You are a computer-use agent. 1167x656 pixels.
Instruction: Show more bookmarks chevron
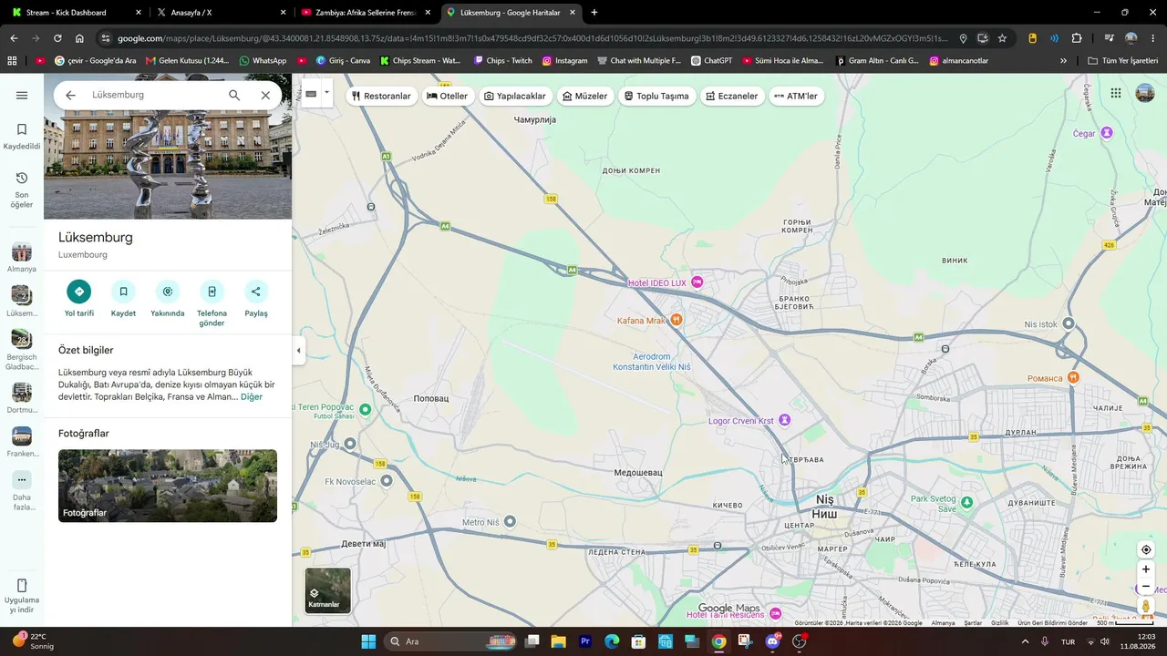[1063, 61]
